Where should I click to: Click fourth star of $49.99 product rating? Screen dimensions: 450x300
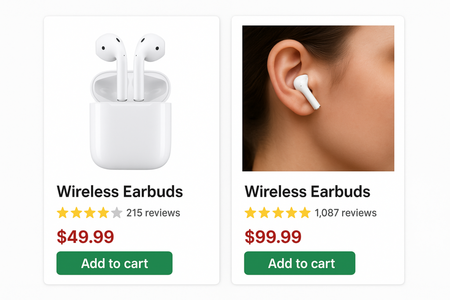pyautogui.click(x=103, y=213)
